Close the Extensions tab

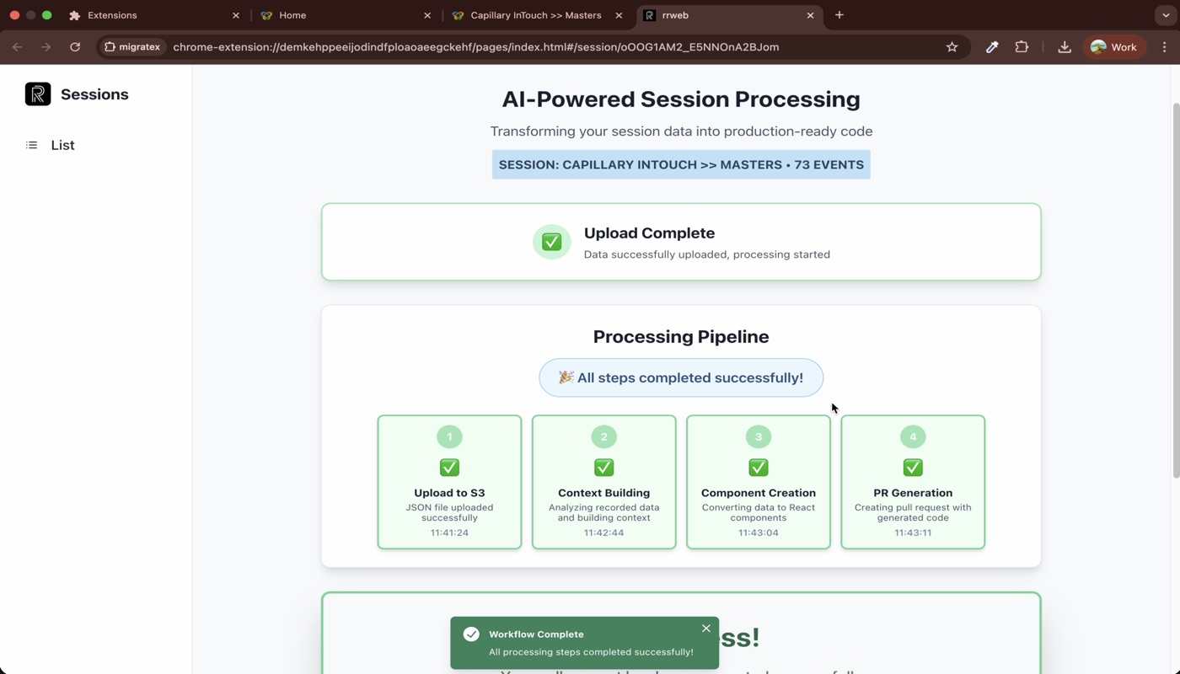pos(236,15)
